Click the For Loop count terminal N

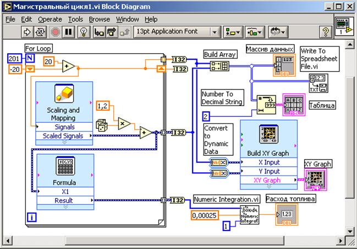pyautogui.click(x=30, y=58)
